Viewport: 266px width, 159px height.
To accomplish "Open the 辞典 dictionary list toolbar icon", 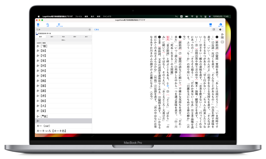I will [x=38, y=25].
